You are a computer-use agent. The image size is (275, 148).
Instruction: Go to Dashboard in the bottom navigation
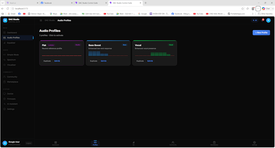[x=55, y=143]
